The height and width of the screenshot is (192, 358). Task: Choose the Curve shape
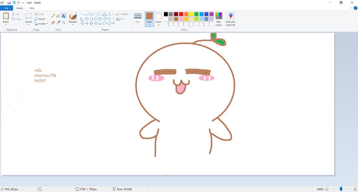[x=87, y=14]
